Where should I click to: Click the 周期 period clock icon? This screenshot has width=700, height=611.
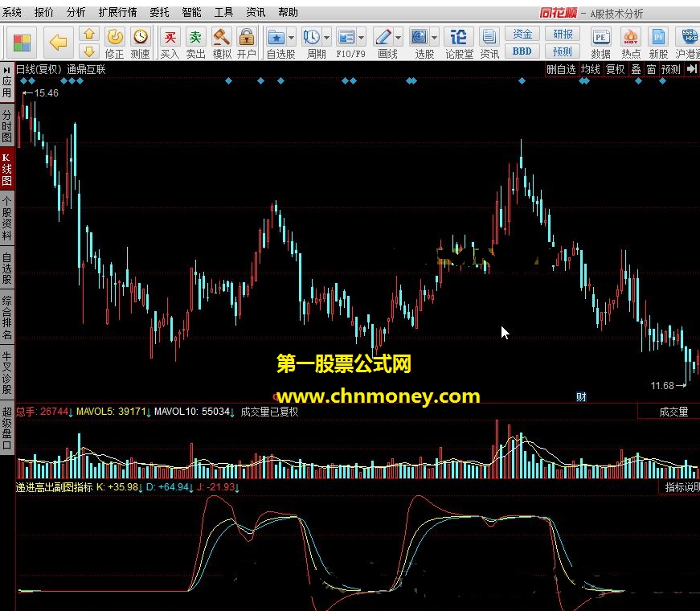pos(312,37)
